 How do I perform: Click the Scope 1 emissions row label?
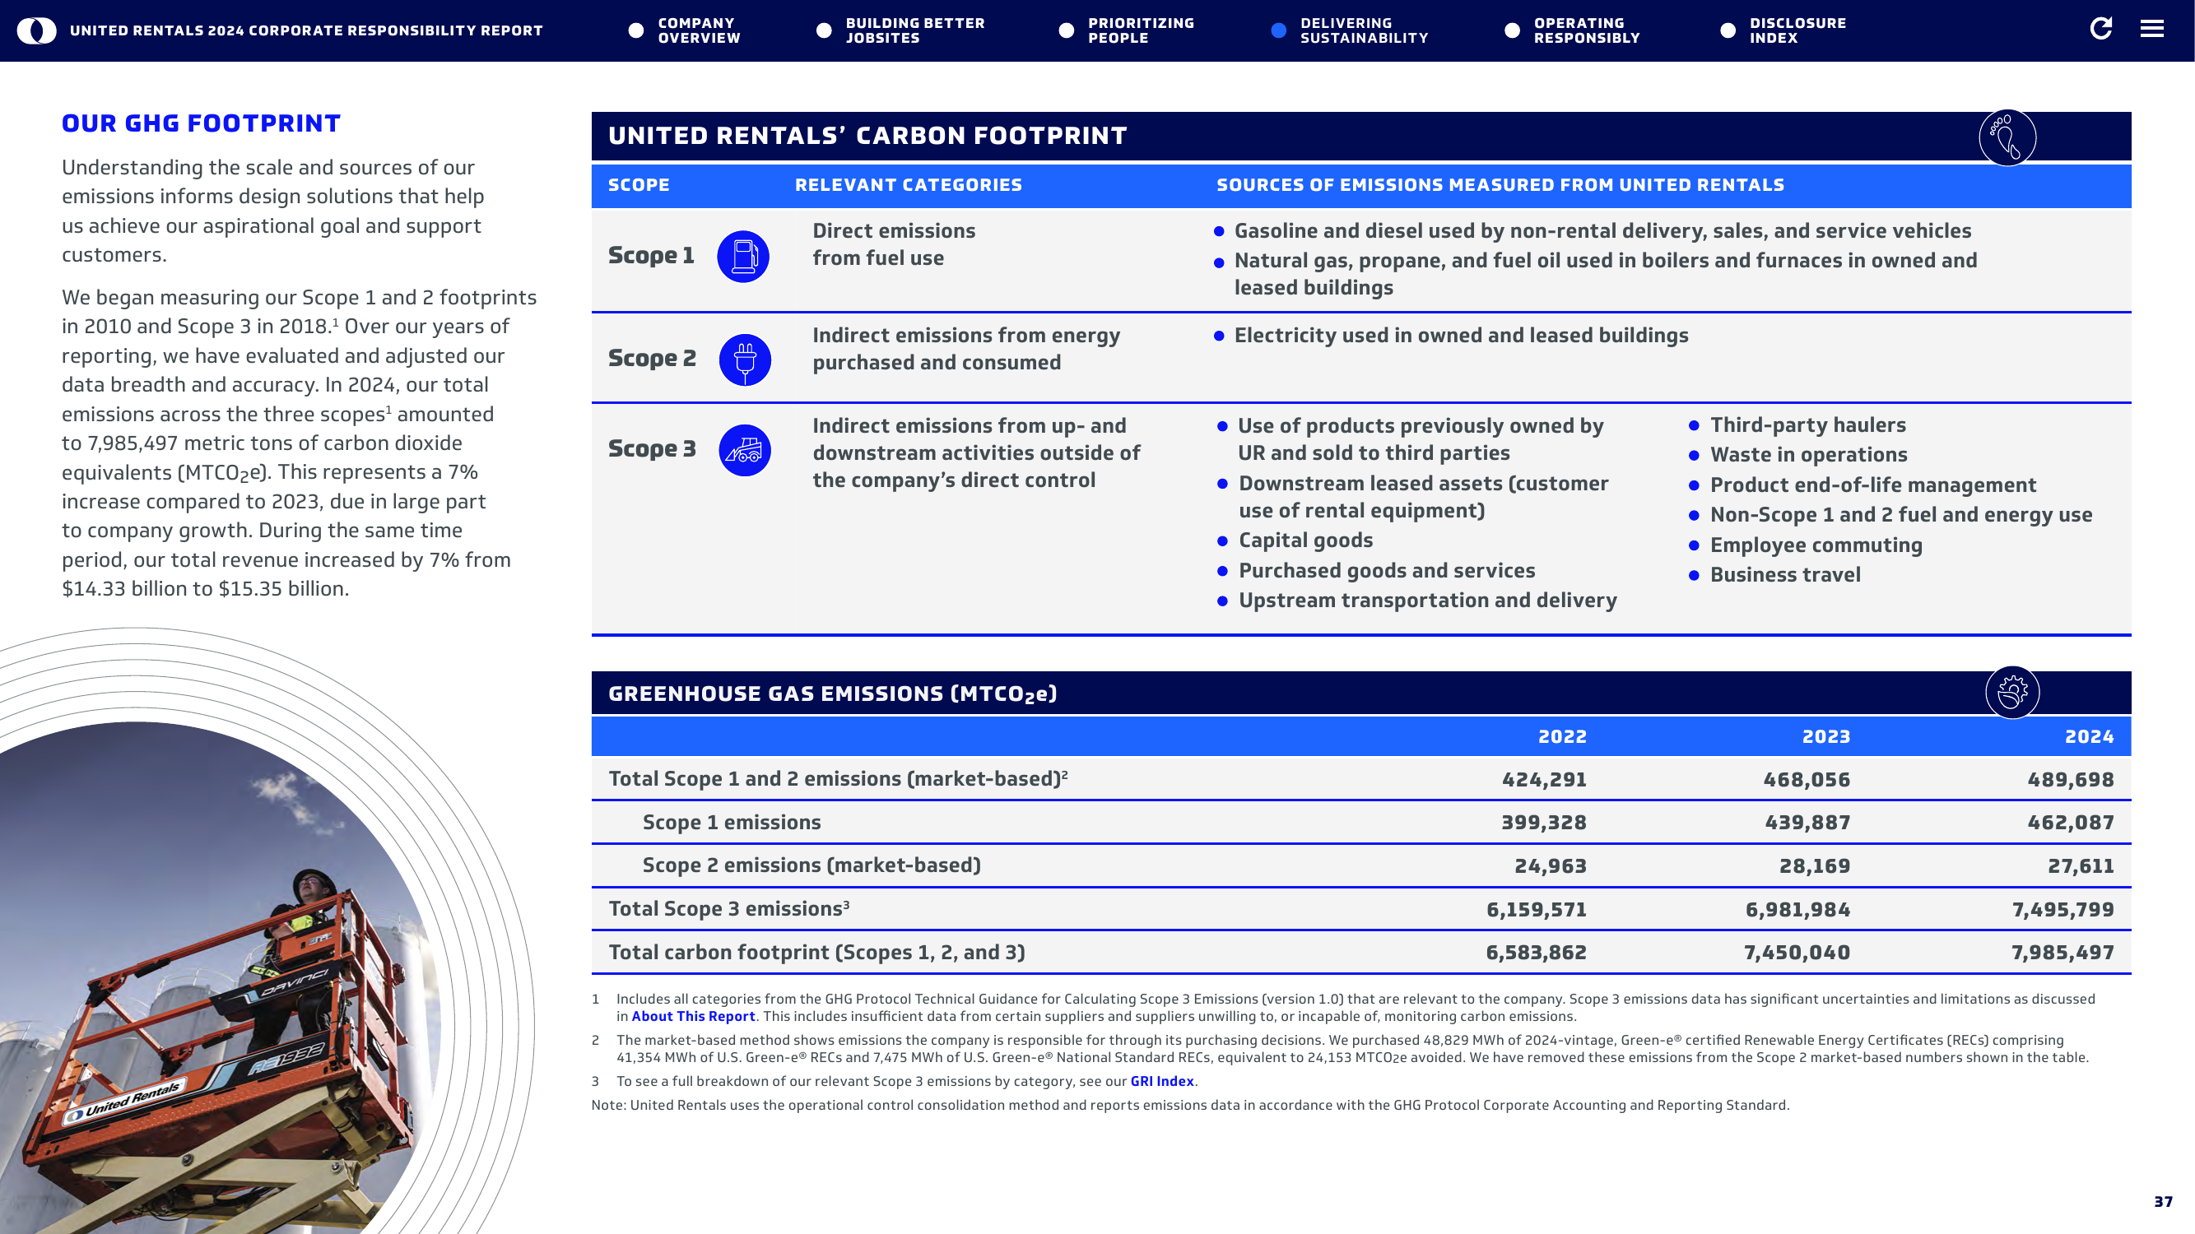(x=732, y=822)
